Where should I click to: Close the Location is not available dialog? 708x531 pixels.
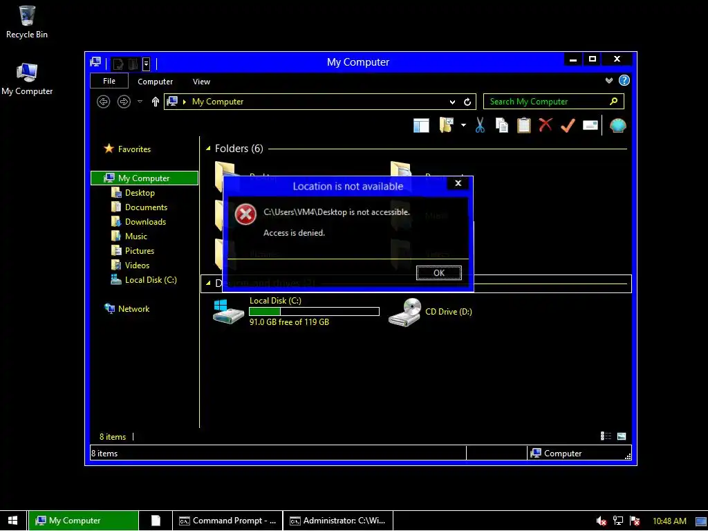458,183
